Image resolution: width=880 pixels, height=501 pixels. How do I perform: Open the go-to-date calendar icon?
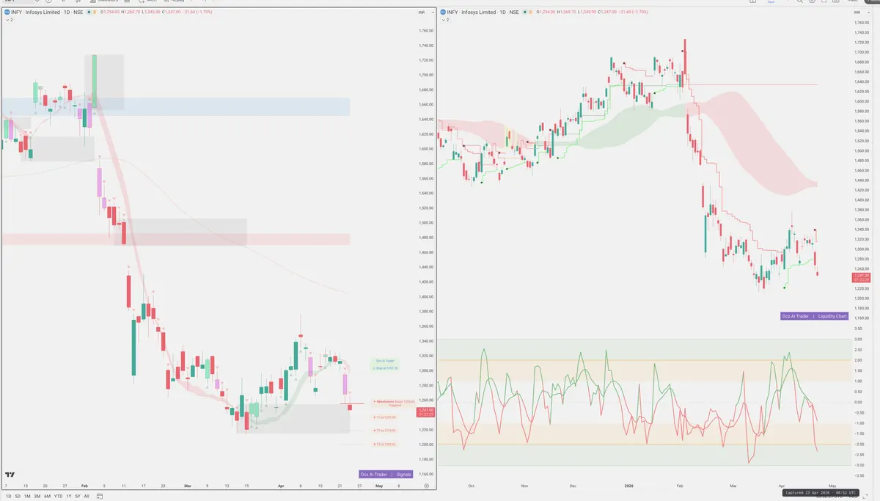tap(100, 497)
